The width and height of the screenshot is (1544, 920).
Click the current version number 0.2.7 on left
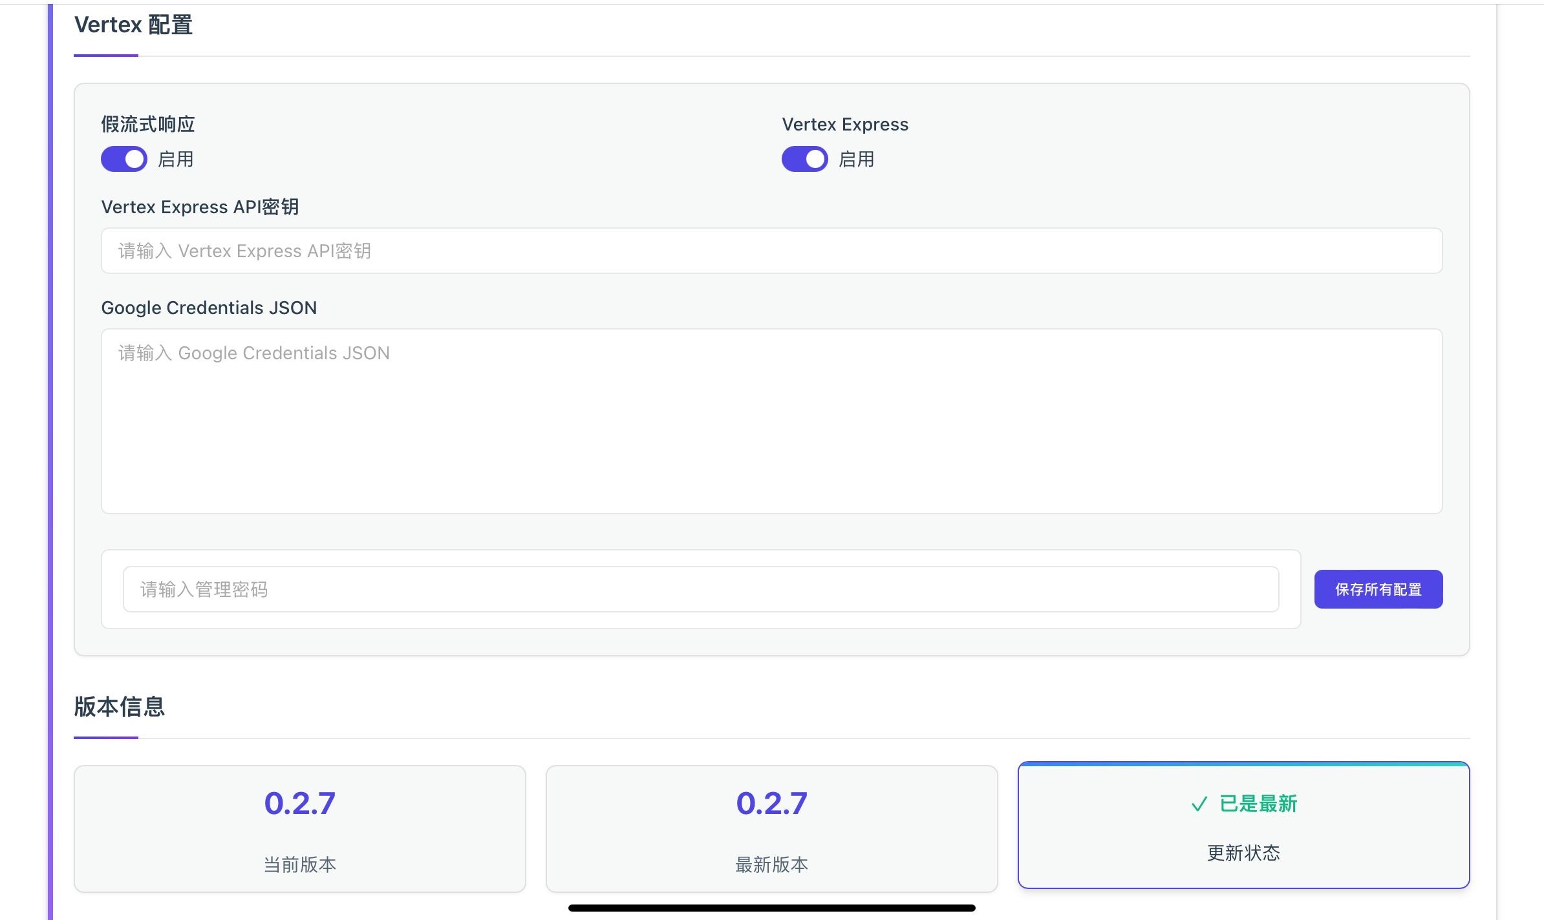coord(299,803)
